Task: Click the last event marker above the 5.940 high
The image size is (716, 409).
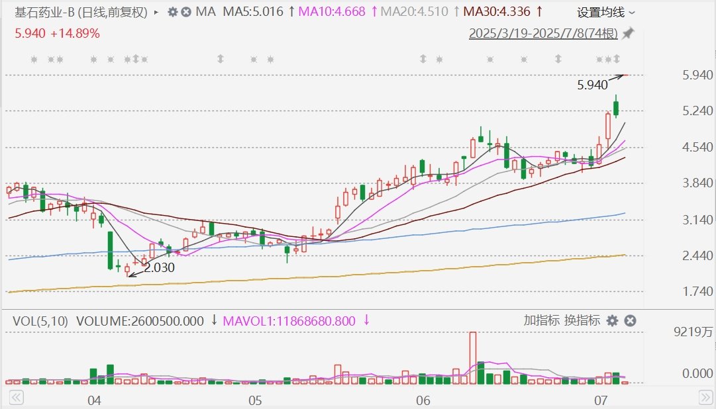Action: [x=616, y=60]
